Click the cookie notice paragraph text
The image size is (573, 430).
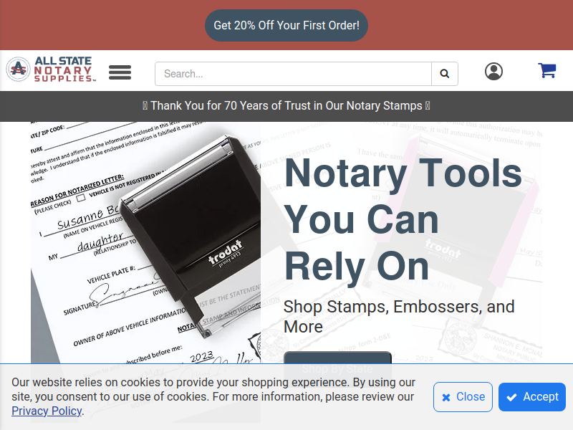tap(213, 397)
